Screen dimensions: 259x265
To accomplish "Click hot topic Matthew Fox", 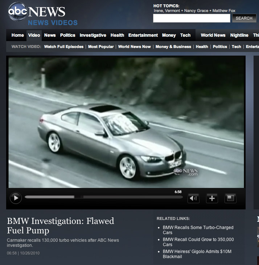I will coord(224,11).
